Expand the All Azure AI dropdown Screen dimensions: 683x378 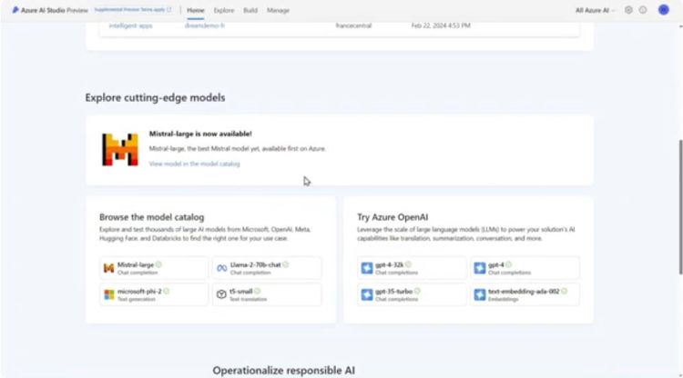(x=595, y=10)
